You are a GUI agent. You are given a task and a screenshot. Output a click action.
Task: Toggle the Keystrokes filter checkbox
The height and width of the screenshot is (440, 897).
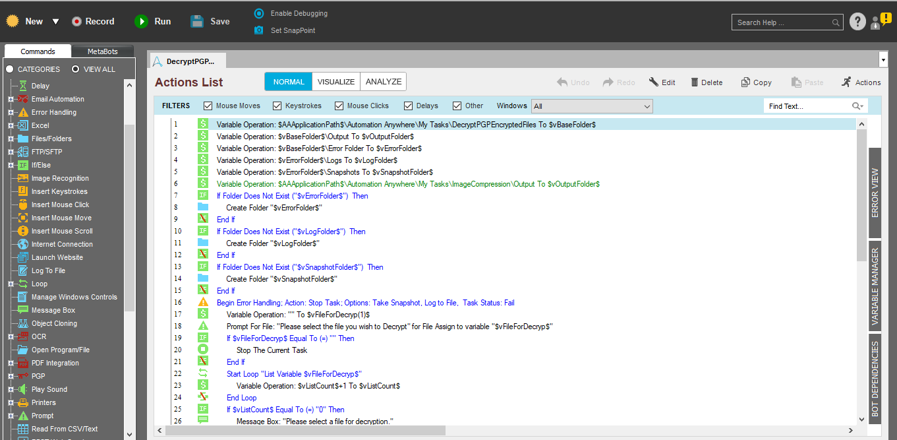point(277,106)
